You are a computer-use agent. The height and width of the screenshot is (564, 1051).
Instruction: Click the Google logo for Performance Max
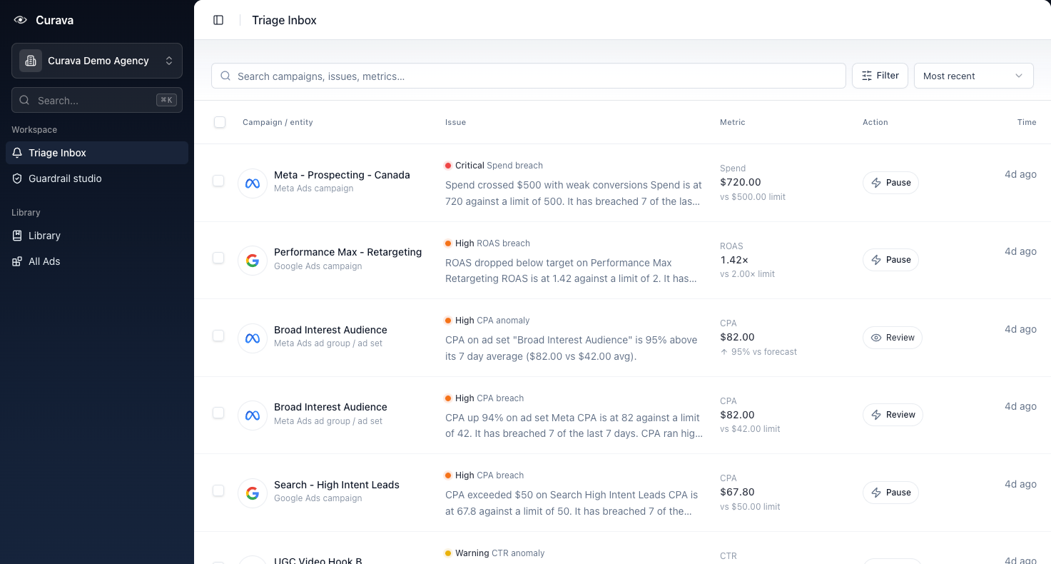pyautogui.click(x=253, y=261)
